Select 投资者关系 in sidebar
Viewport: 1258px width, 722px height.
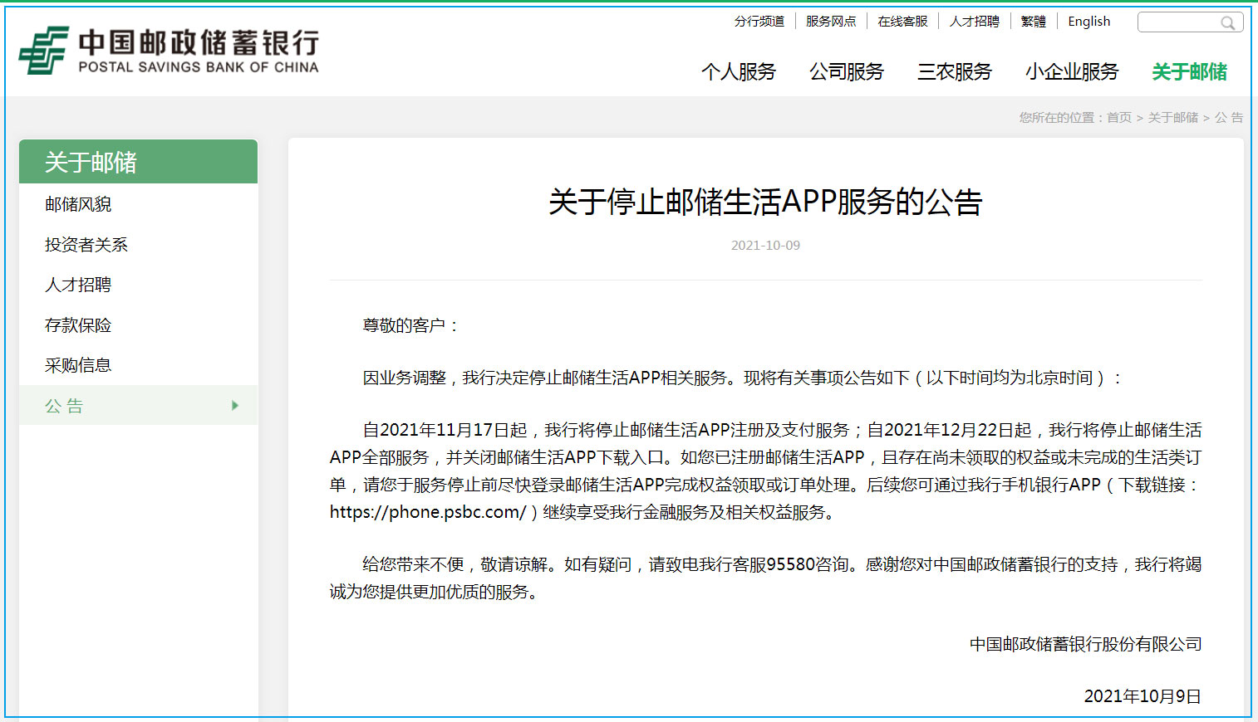click(x=138, y=245)
